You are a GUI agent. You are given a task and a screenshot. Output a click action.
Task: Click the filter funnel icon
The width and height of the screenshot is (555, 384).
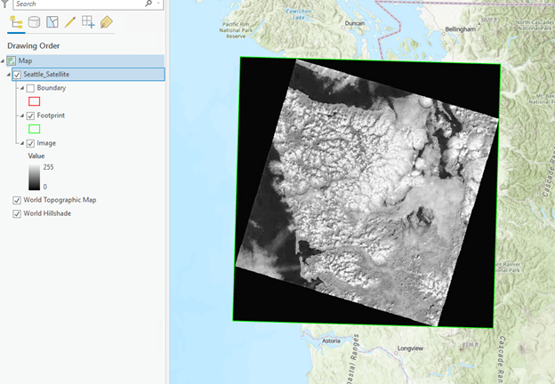point(4,4)
